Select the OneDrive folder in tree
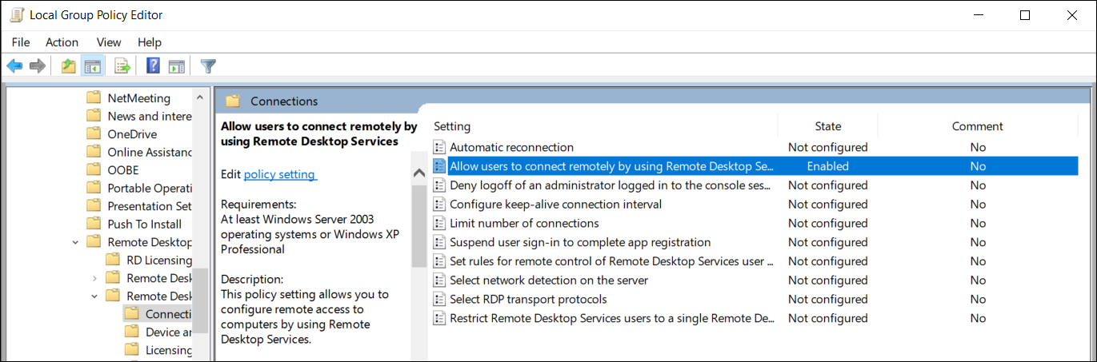1097x362 pixels. point(132,134)
